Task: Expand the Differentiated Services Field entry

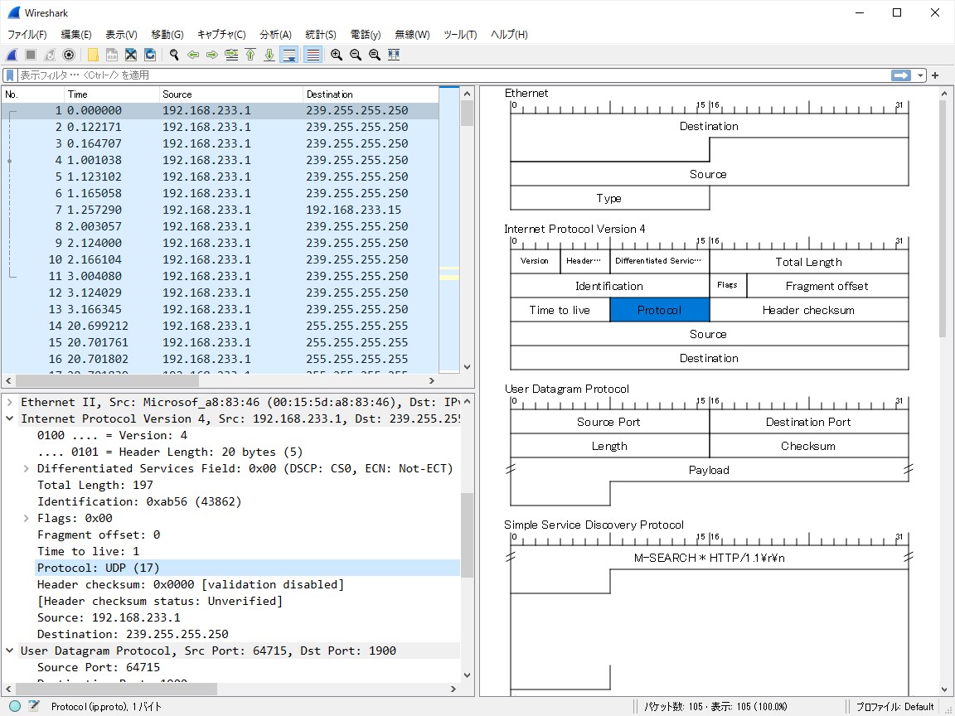Action: coord(25,468)
